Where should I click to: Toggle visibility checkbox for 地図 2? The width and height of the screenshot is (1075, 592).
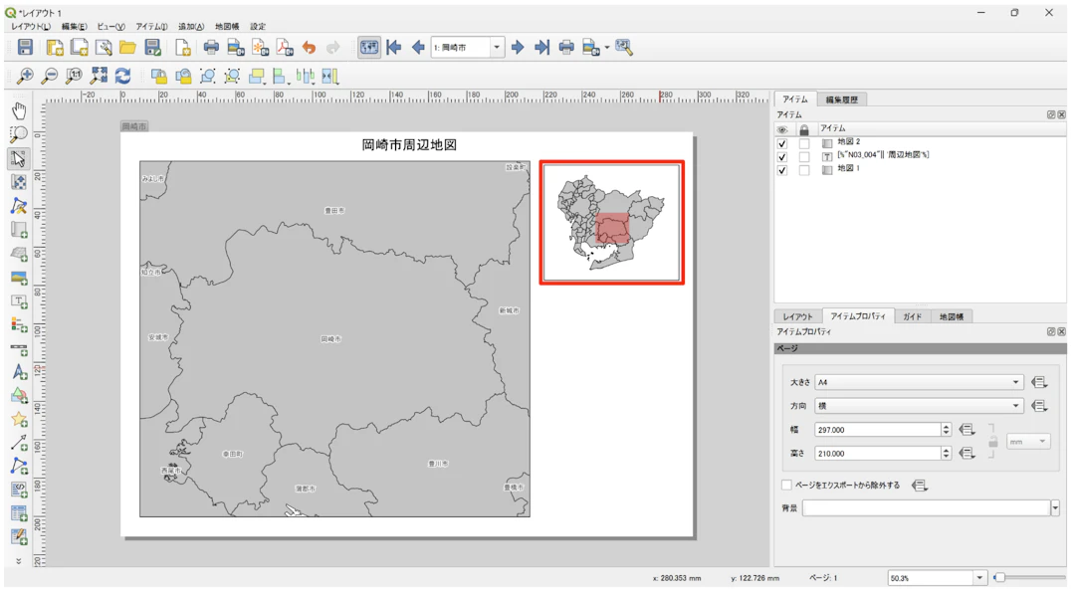[x=781, y=142]
